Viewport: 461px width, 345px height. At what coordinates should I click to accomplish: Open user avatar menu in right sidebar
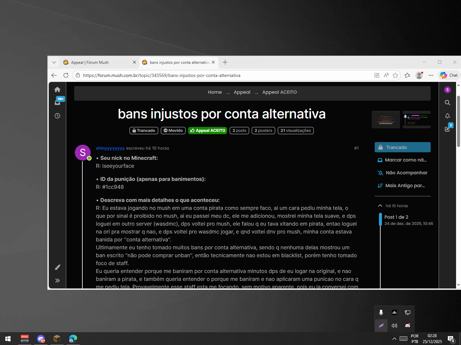(447, 90)
